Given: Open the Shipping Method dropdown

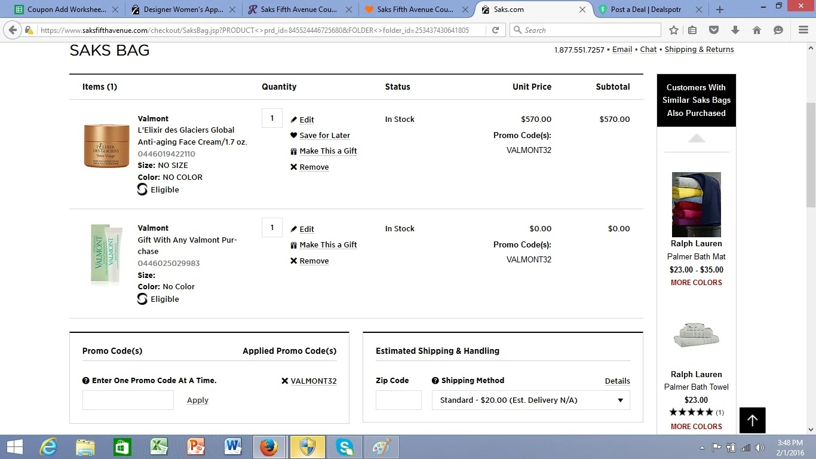Looking at the screenshot, I should pyautogui.click(x=531, y=400).
